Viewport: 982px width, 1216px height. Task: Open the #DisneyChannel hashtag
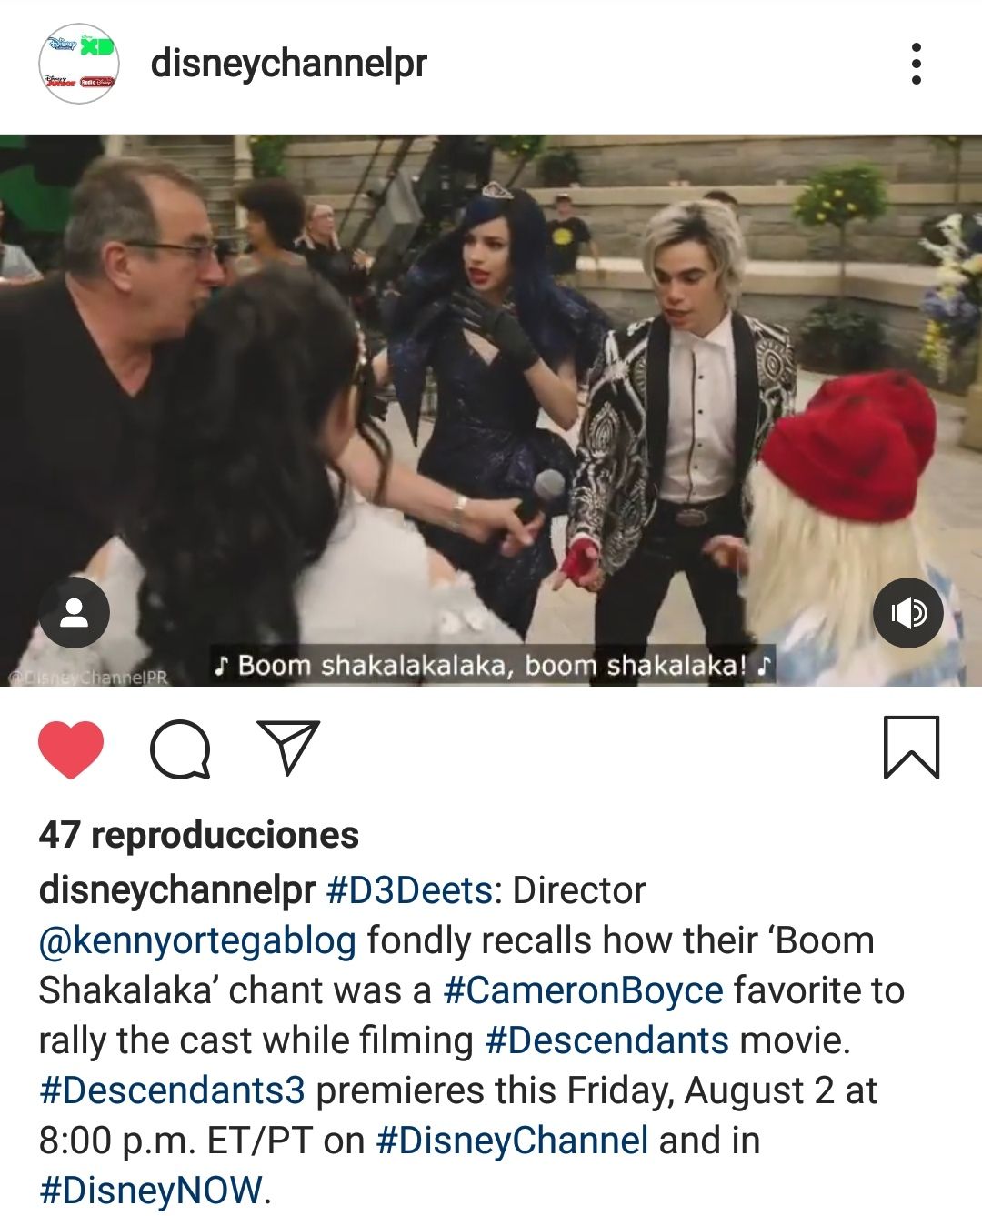(512, 1141)
